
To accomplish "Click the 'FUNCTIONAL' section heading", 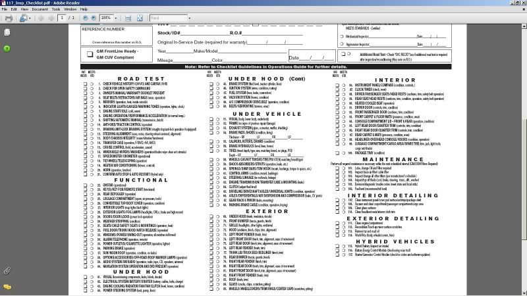I will [x=141, y=180].
